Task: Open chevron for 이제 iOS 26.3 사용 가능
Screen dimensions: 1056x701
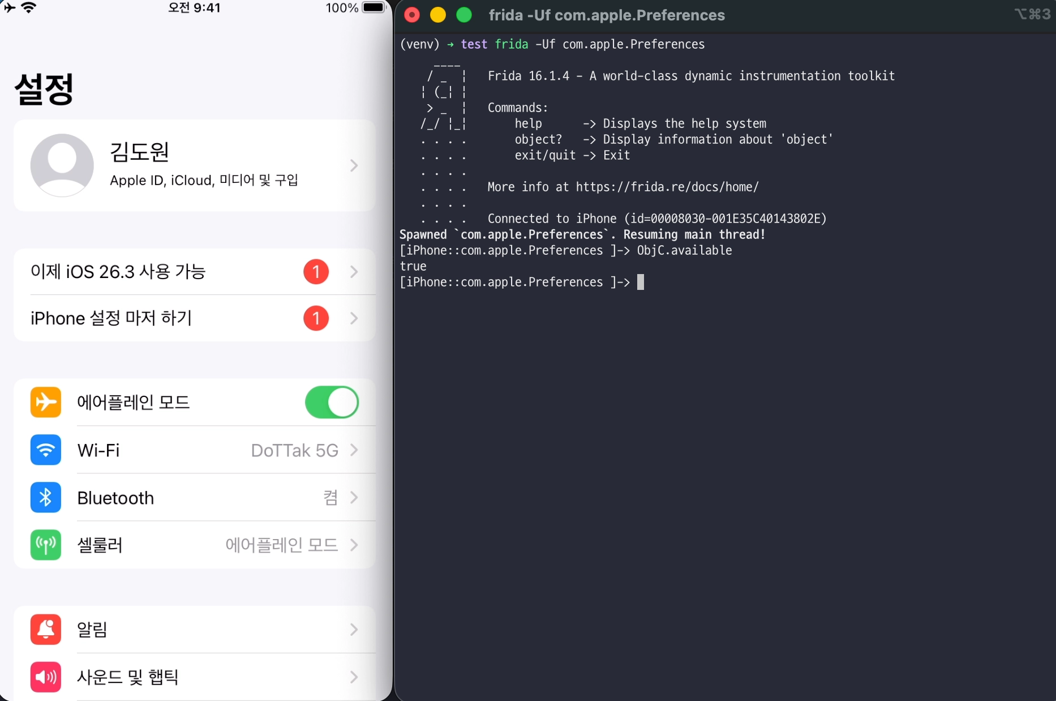Action: (x=354, y=272)
